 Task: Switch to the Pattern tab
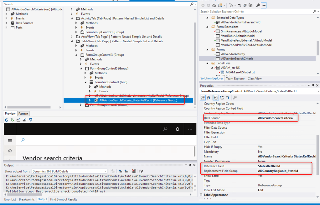(23, 114)
